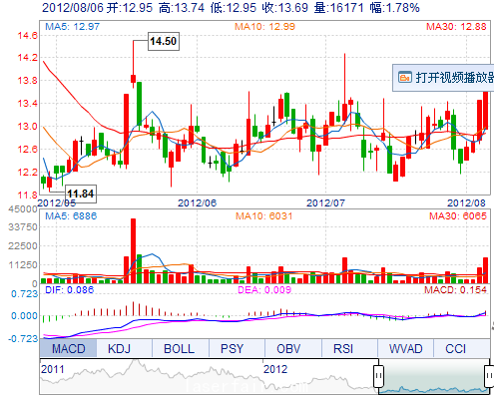Click the blue MA5: 12.97 legend
Viewport: 494px width, 396px height.
click(x=72, y=26)
